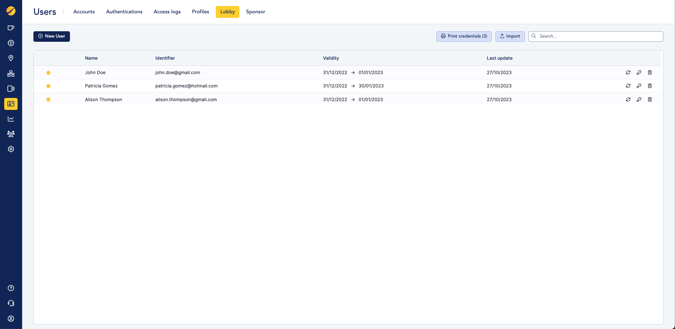The height and width of the screenshot is (329, 675).
Task: Click the key icon in John Doe's row
Action: pos(639,73)
